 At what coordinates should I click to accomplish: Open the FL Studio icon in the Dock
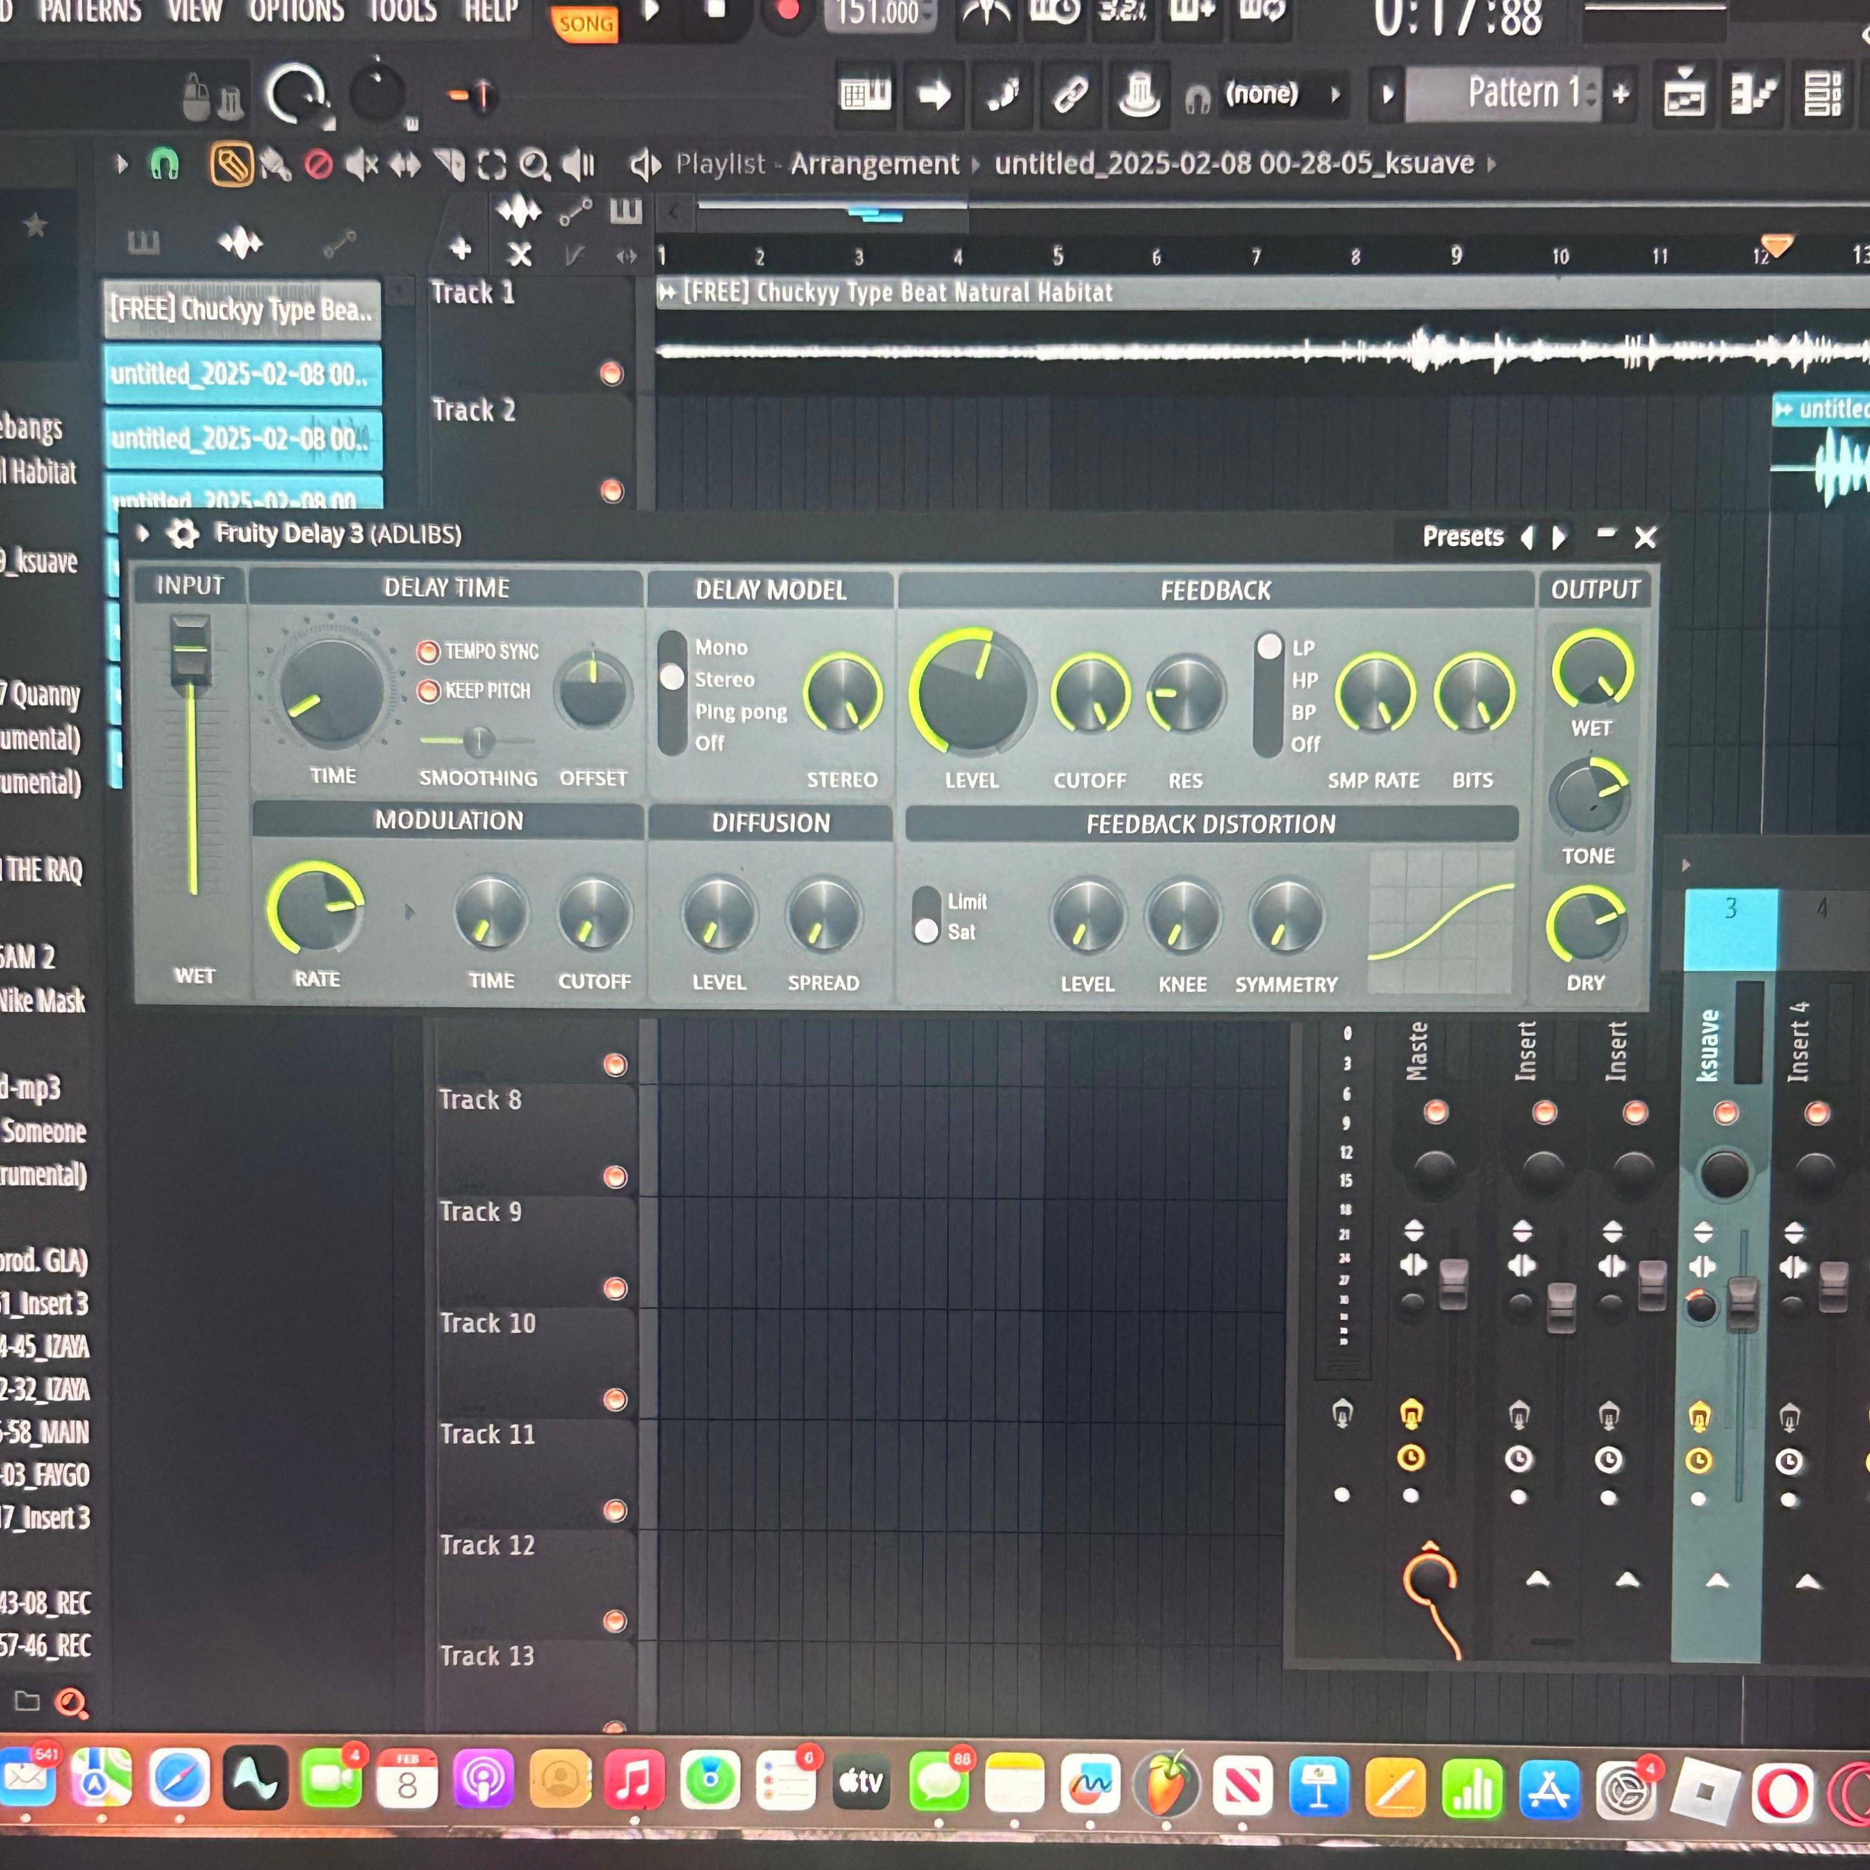pos(1166,1784)
